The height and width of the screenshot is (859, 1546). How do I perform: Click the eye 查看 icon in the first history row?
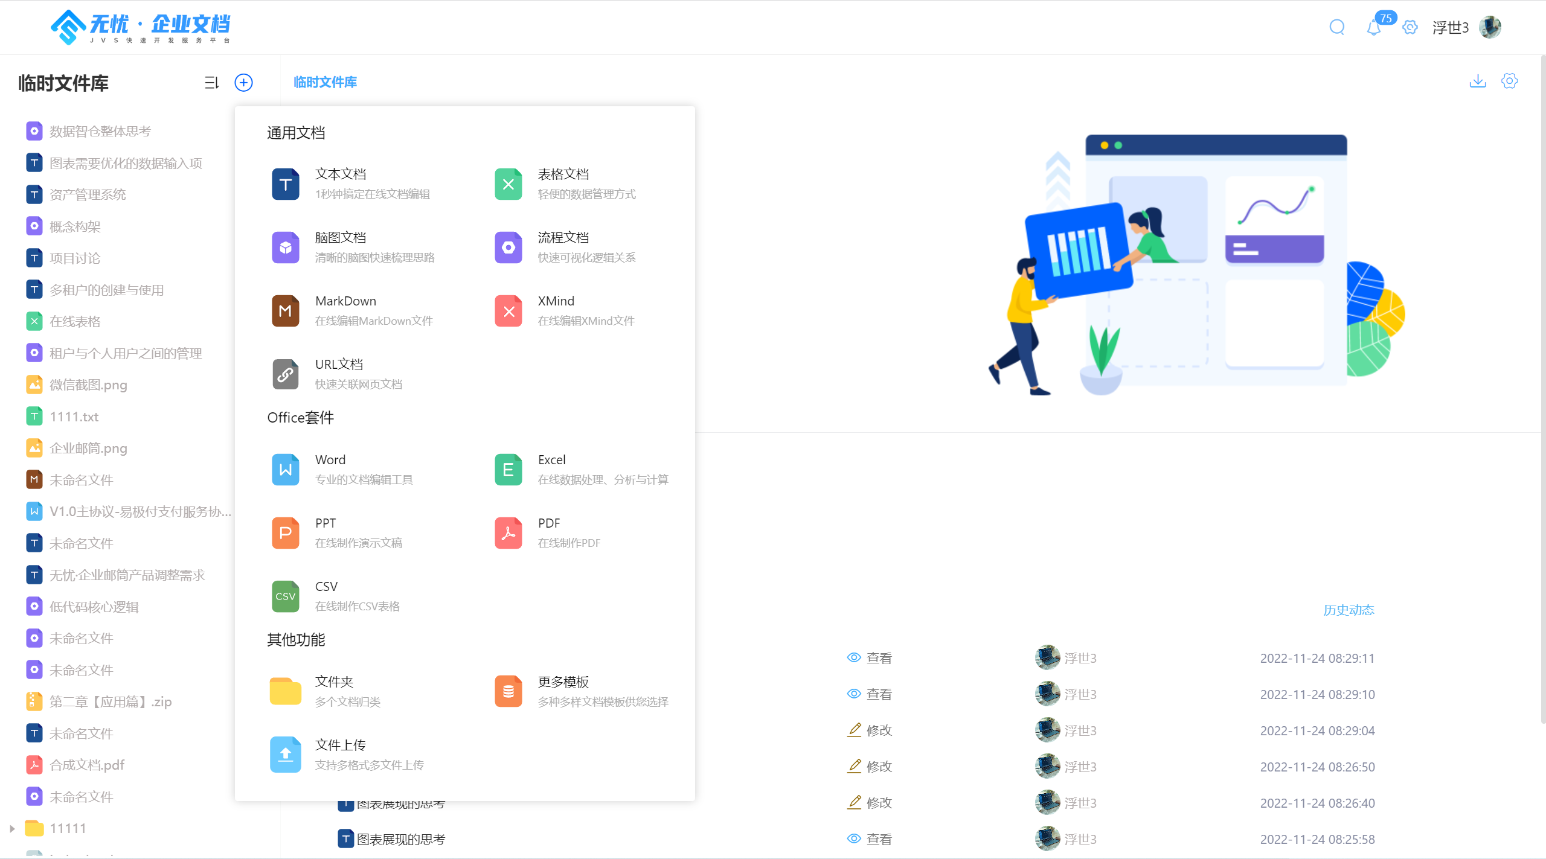854,658
